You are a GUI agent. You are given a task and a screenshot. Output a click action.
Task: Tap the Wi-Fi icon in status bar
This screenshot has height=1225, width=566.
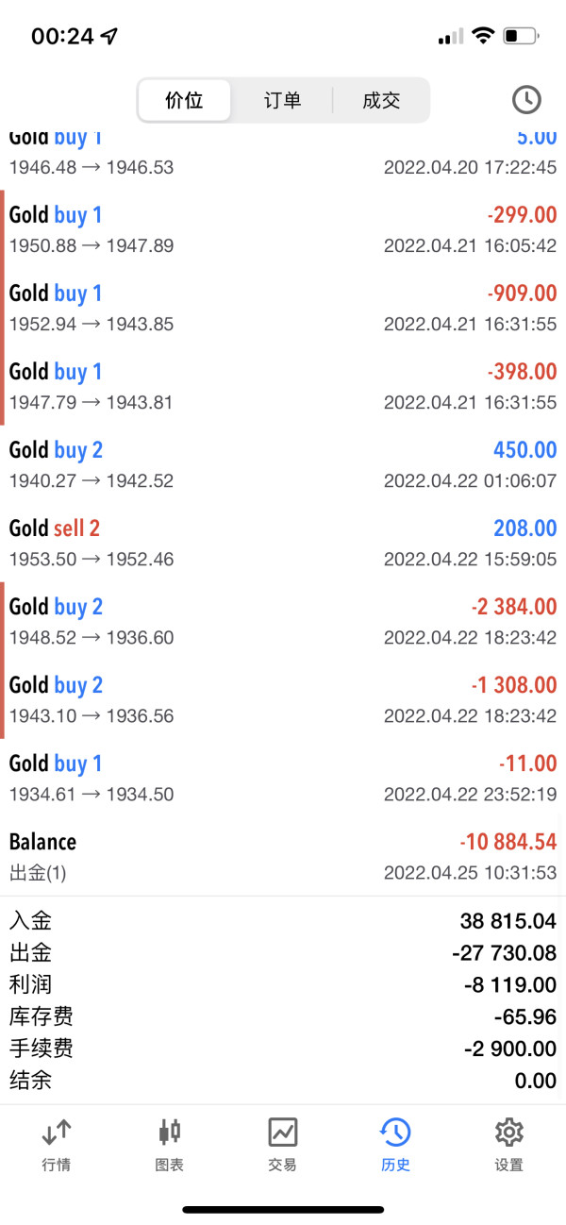coord(483,37)
